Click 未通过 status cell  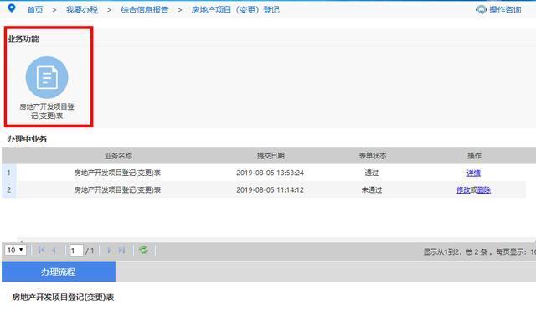tap(372, 189)
